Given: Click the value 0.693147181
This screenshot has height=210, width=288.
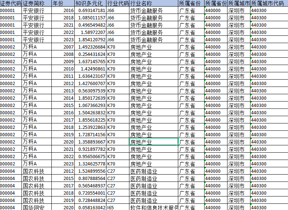Looking at the screenshot, I should 92,11.
